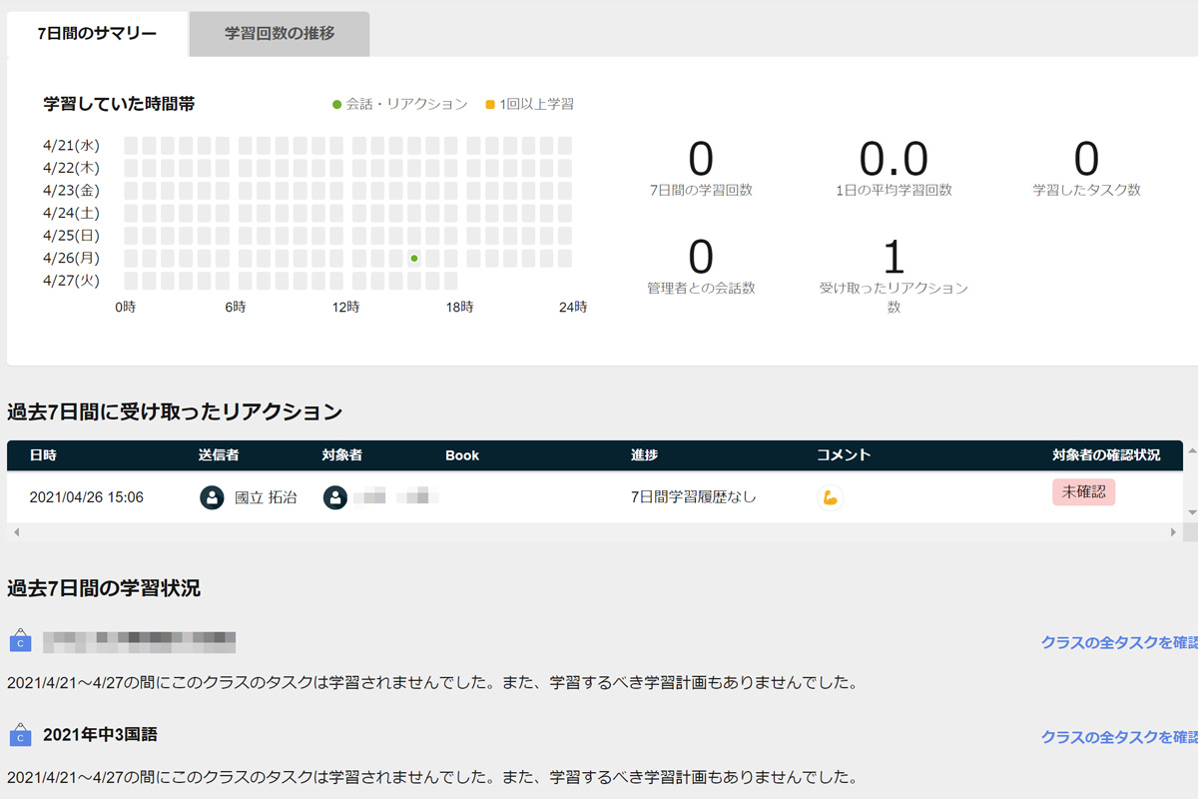Switch to the 学習回数の推移 tab
This screenshot has width=1198, height=799.
point(280,34)
